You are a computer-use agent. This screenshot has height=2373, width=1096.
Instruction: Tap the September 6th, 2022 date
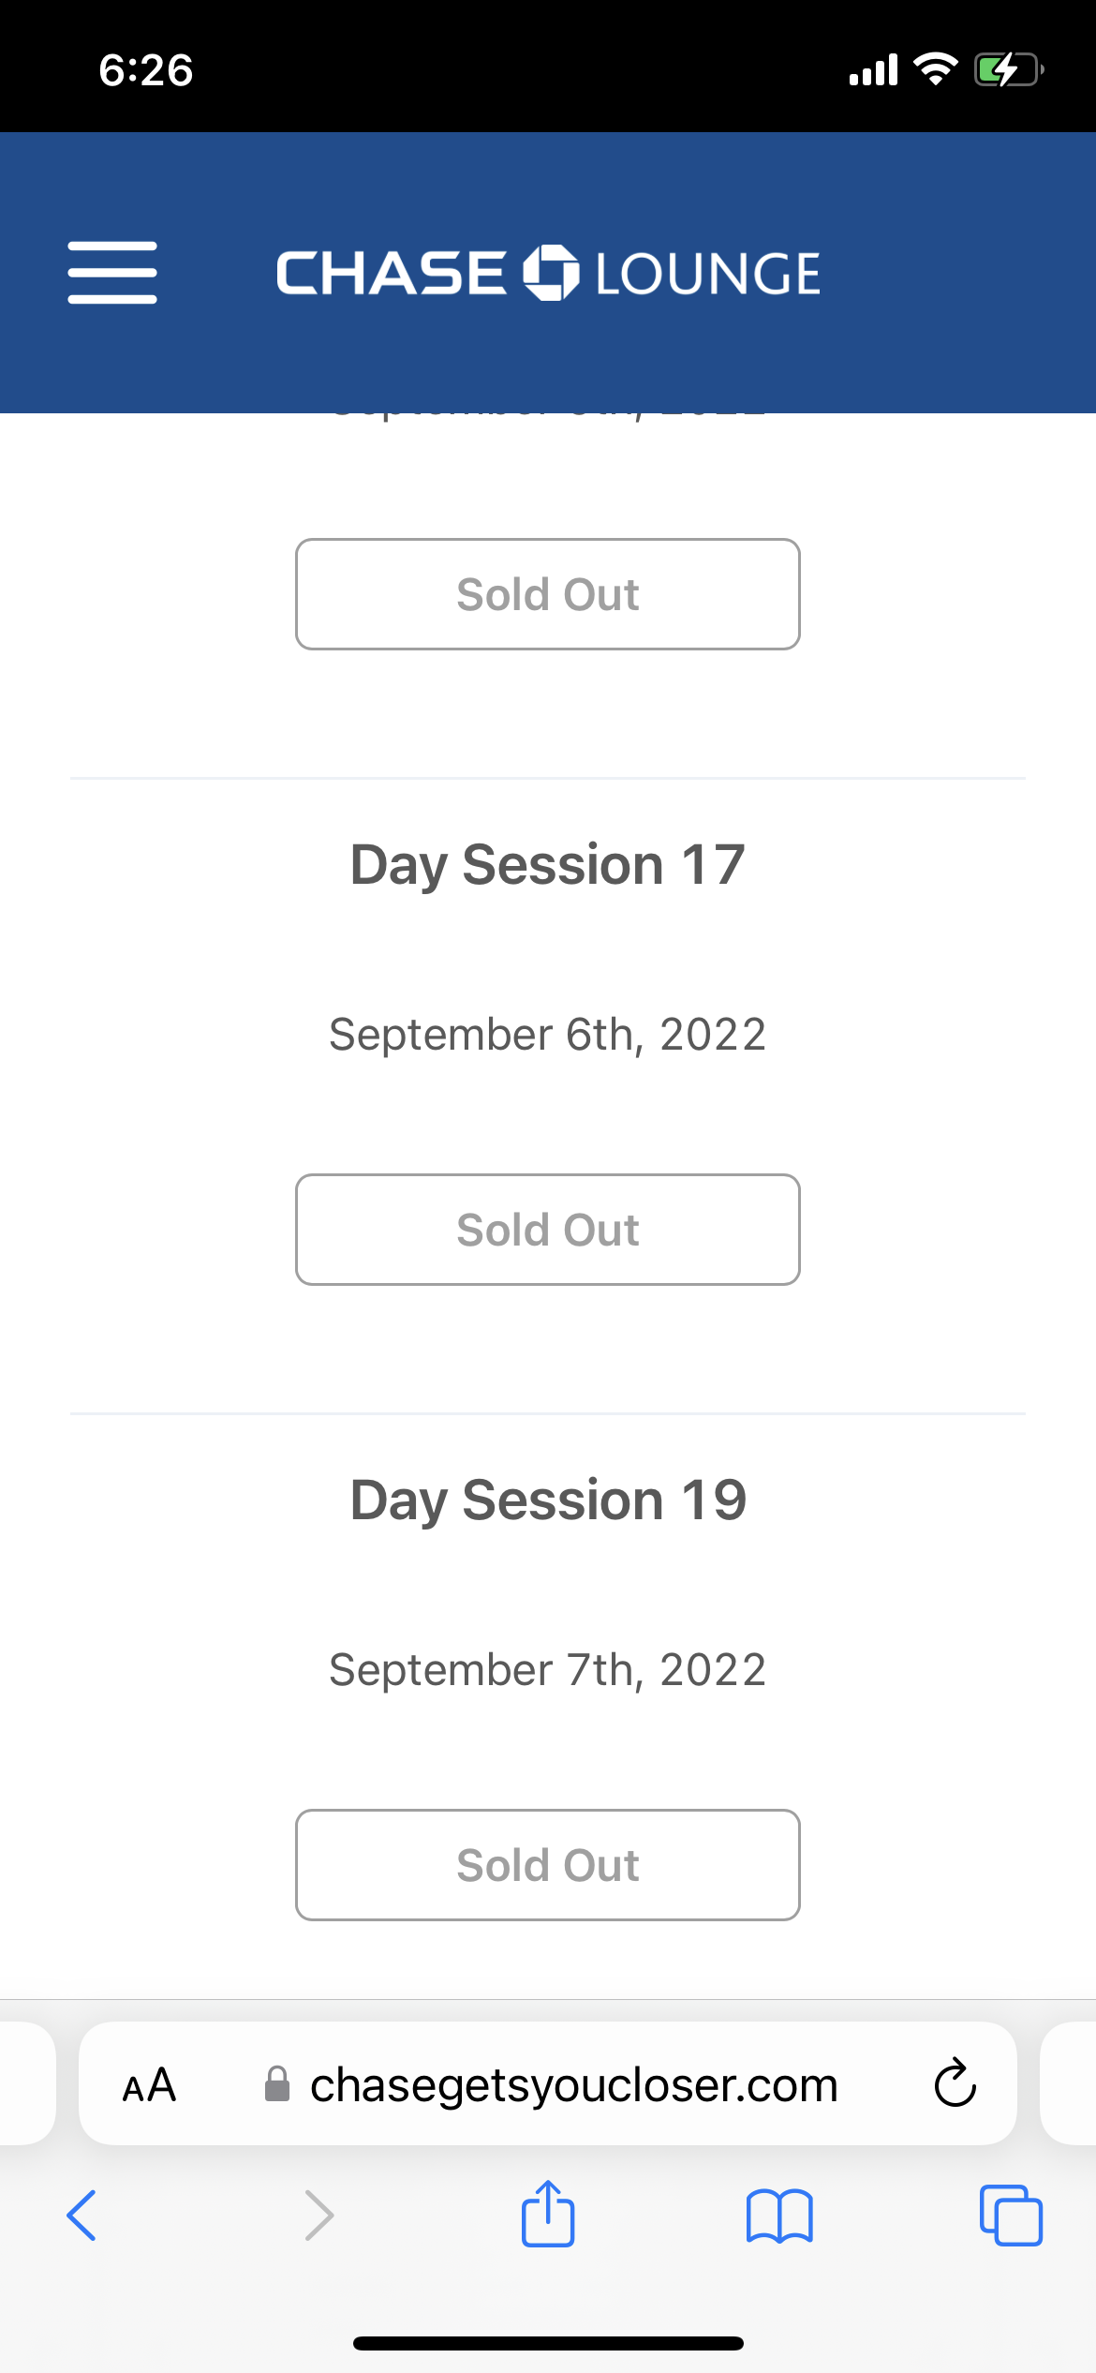point(548,1035)
